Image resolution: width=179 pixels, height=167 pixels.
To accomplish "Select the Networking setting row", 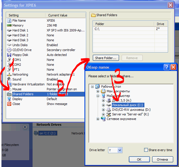I will tap(46, 74).
